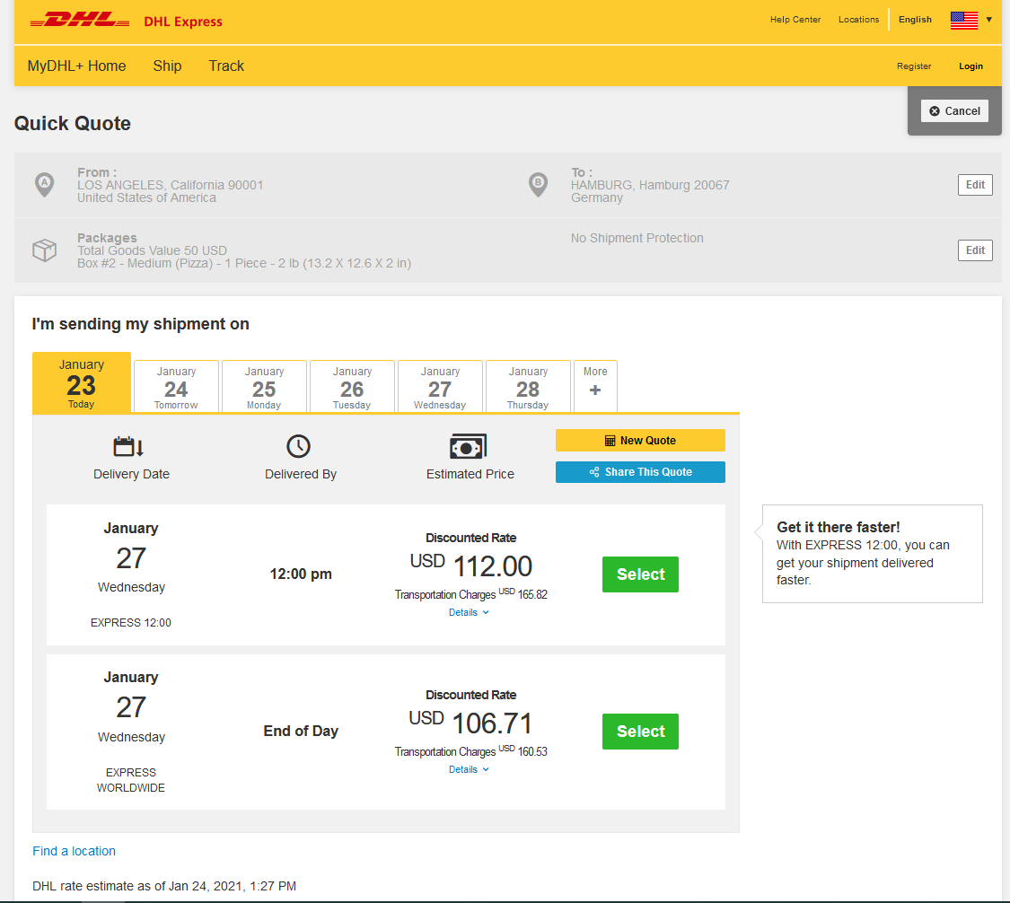
Task: Click the No Shipment Protection text
Action: 637,238
